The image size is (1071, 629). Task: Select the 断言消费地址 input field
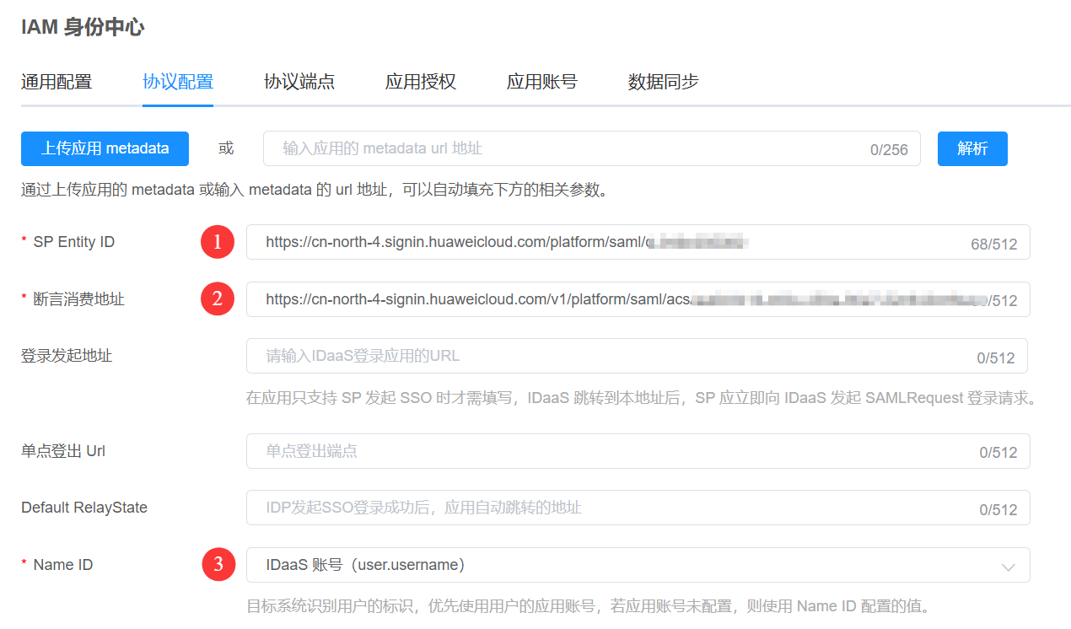tap(607, 299)
